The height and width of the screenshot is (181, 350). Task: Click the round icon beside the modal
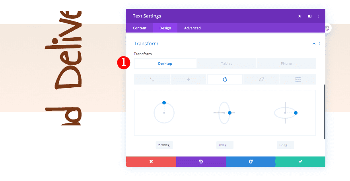[x=327, y=28]
